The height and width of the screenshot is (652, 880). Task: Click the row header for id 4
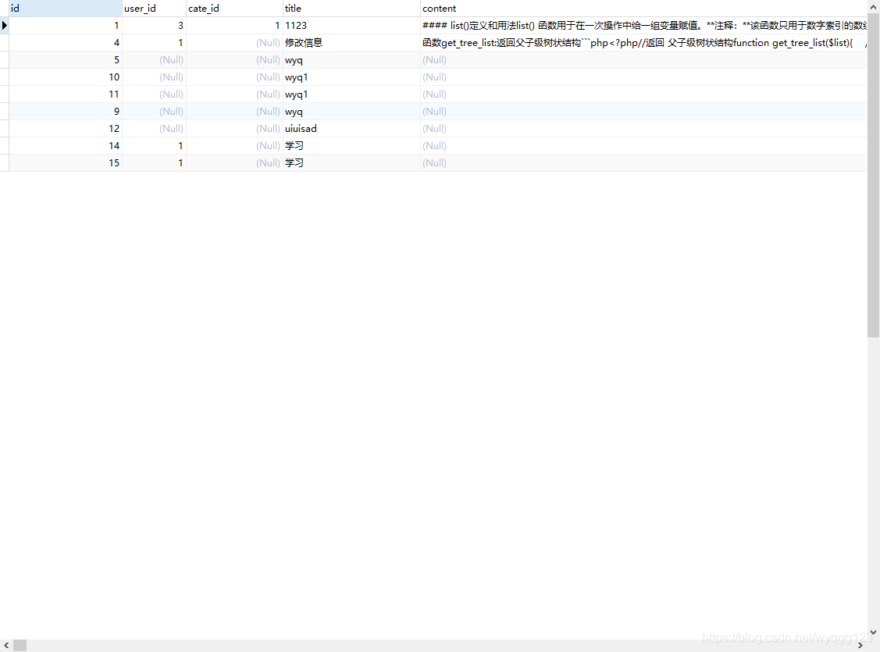(5, 43)
